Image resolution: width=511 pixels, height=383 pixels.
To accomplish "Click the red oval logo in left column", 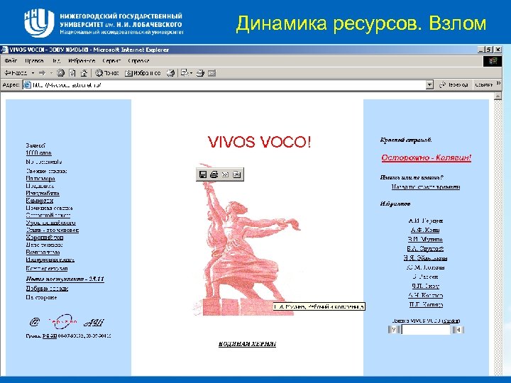I will (62, 322).
